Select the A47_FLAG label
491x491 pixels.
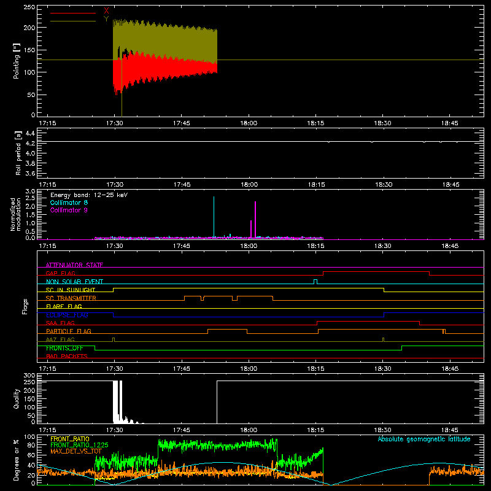(x=60, y=339)
